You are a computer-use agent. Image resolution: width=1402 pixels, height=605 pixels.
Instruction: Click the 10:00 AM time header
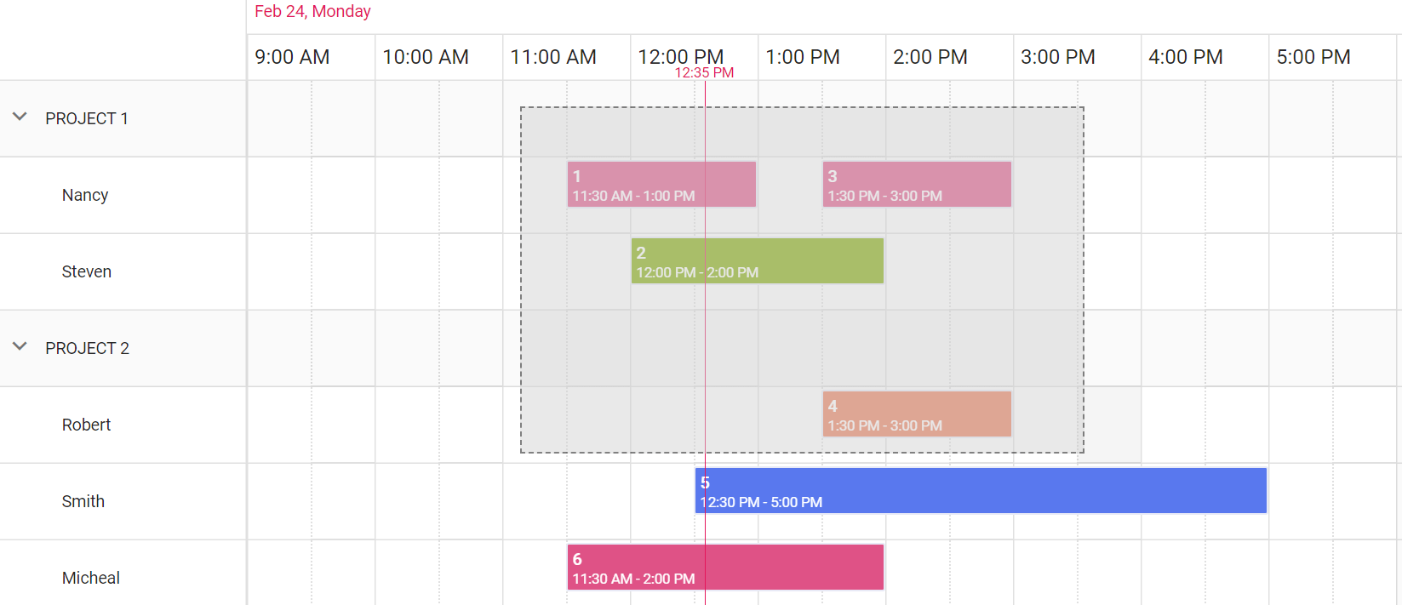(x=425, y=57)
